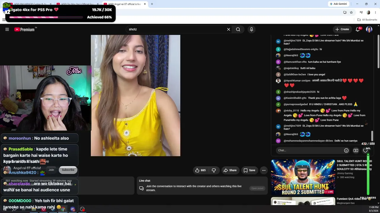Open the Chrome media controls icon

[x=361, y=12]
